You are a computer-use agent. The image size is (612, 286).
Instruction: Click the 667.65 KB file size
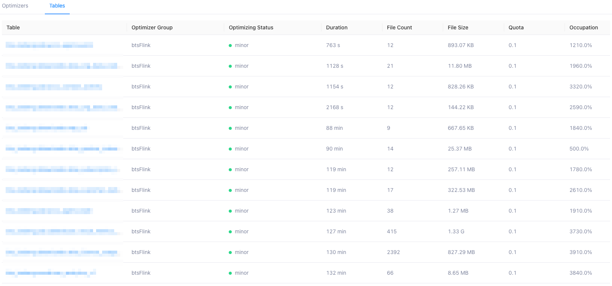(461, 128)
